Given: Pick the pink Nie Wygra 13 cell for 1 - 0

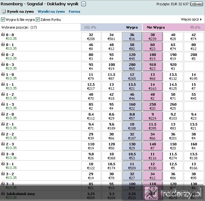Looking at the screenshot, I should 152,76.
